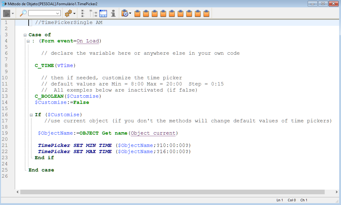This screenshot has height=205, width=341.
Task: Click the clipboard 1 icon in toolbar
Action: click(x=137, y=13)
